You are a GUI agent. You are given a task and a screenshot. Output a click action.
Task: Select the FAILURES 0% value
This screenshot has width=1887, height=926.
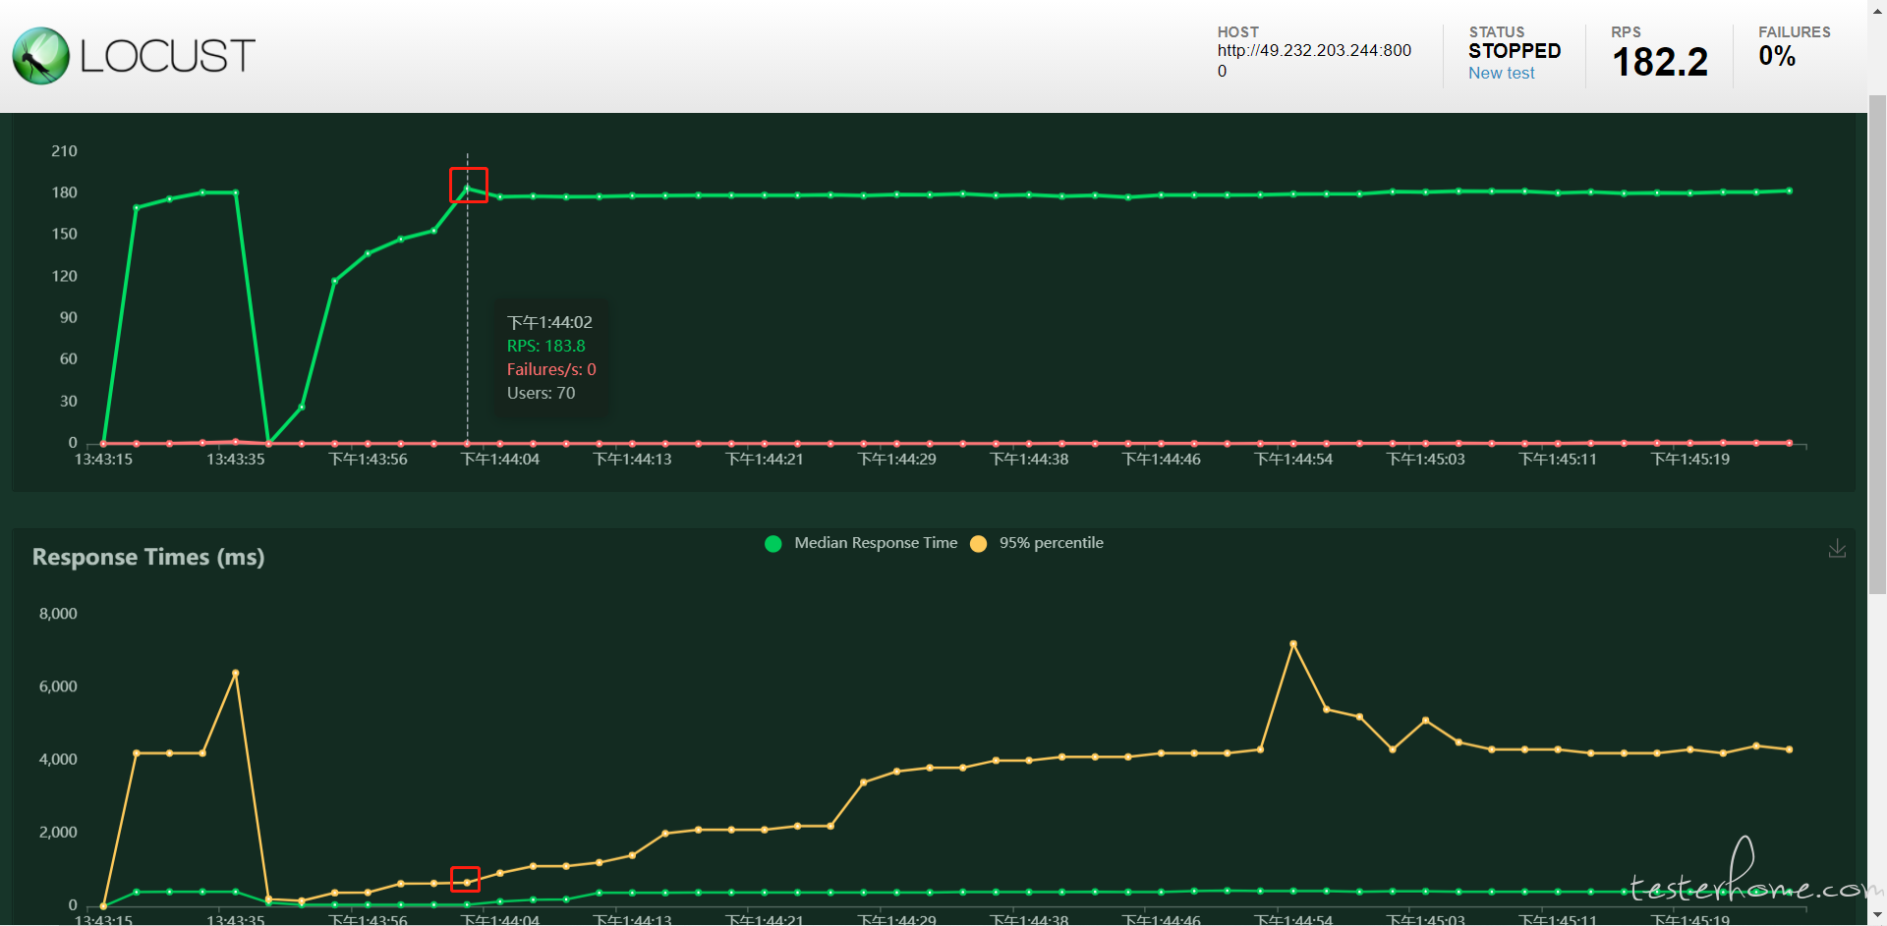[x=1777, y=56]
